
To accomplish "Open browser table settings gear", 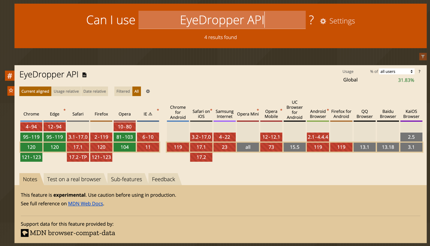I will 148,91.
